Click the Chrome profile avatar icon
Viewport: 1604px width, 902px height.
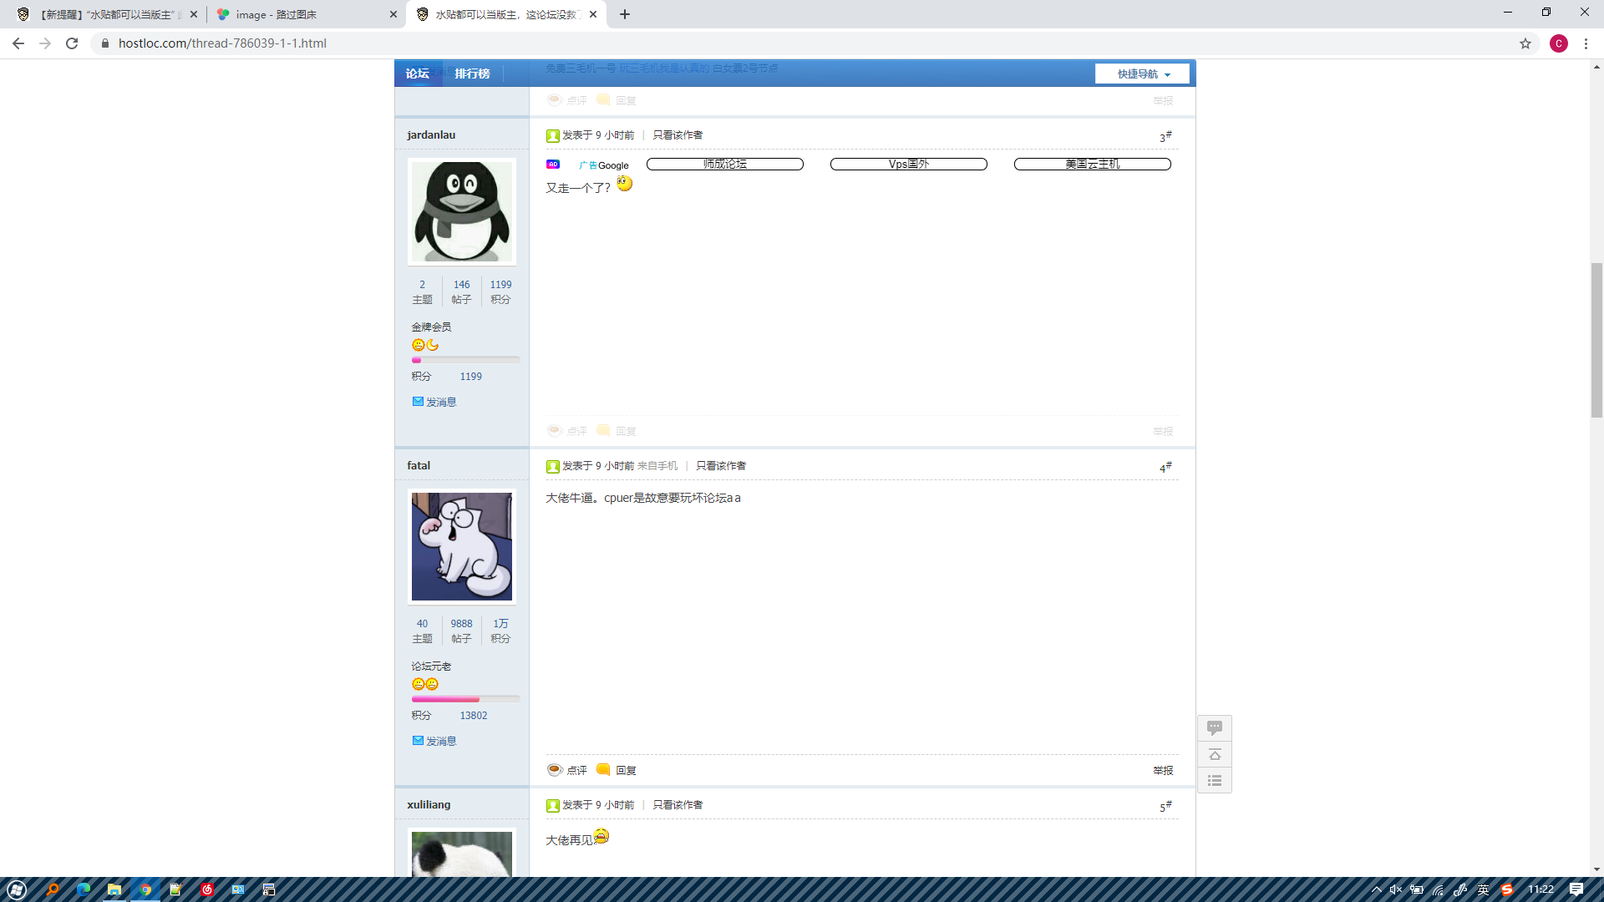tap(1559, 43)
